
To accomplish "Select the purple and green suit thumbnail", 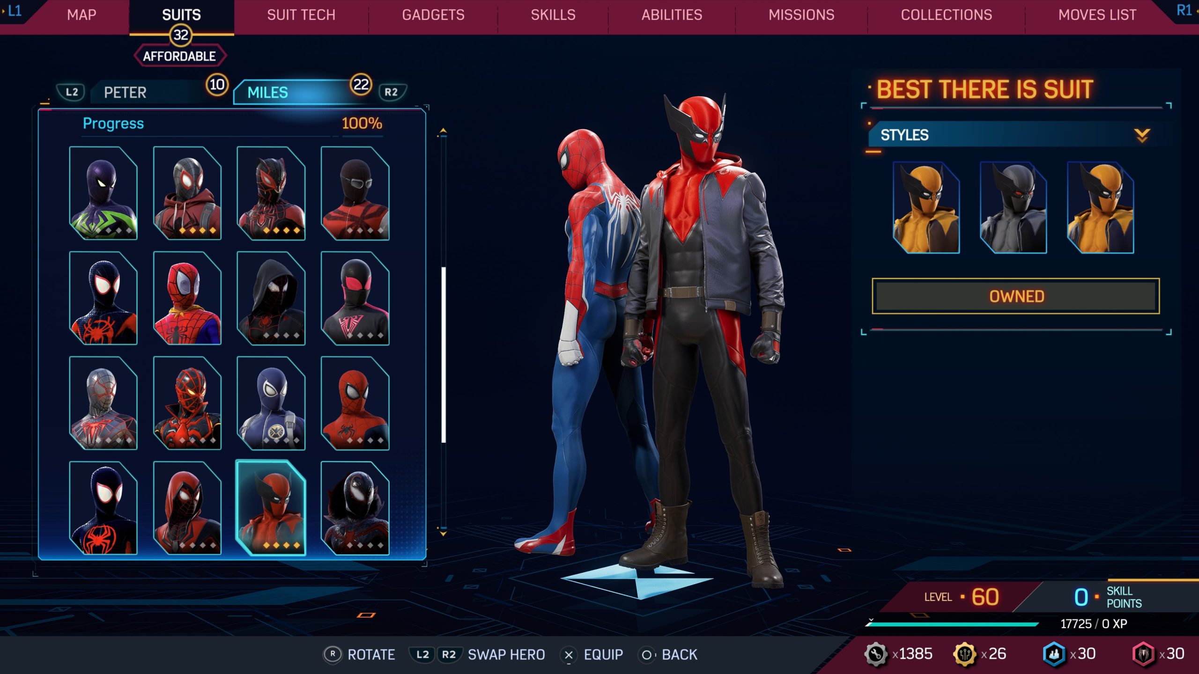I will coord(103,193).
